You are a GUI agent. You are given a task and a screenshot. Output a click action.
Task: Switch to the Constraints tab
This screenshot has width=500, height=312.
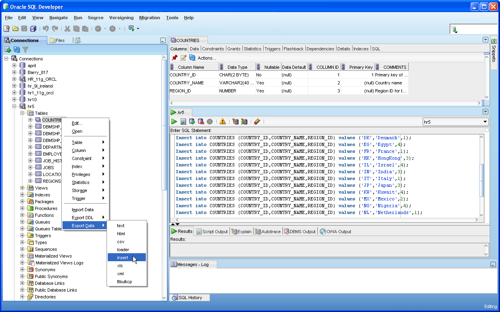(x=213, y=48)
